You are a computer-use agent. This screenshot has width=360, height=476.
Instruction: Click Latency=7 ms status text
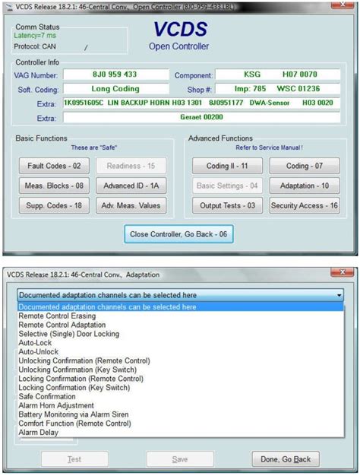[x=35, y=36]
